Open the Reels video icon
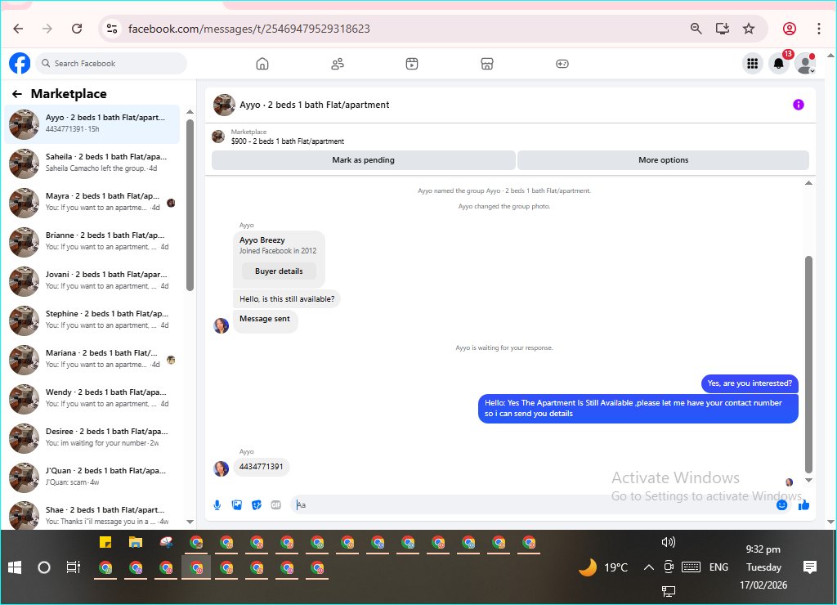The image size is (837, 605). [412, 64]
